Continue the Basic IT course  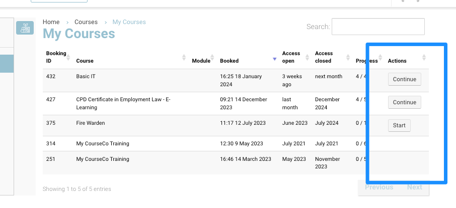(x=404, y=79)
